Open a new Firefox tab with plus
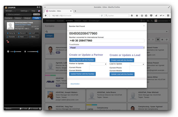The image size is (178, 117). (x=75, y=11)
